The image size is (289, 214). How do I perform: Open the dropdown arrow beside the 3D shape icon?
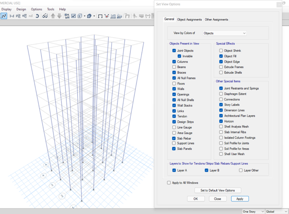tap(94, 16)
